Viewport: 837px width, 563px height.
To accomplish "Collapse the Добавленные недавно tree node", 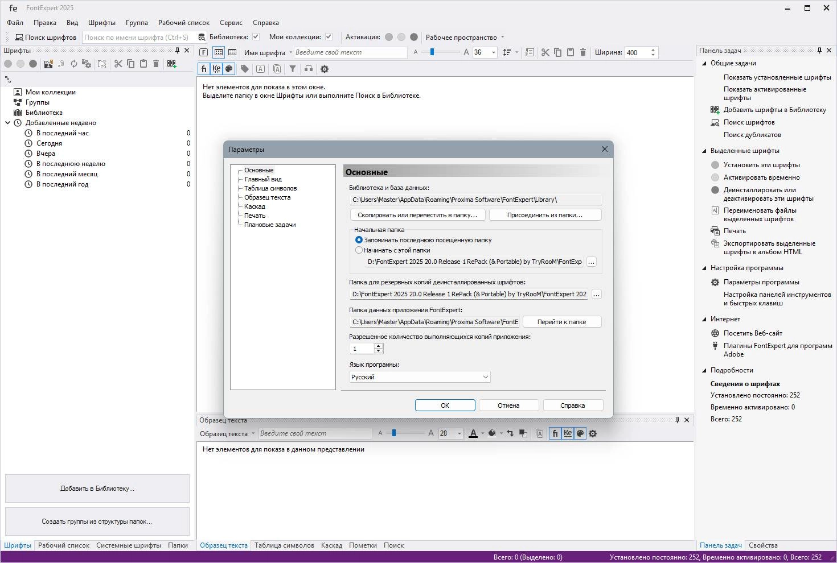I will (x=8, y=123).
